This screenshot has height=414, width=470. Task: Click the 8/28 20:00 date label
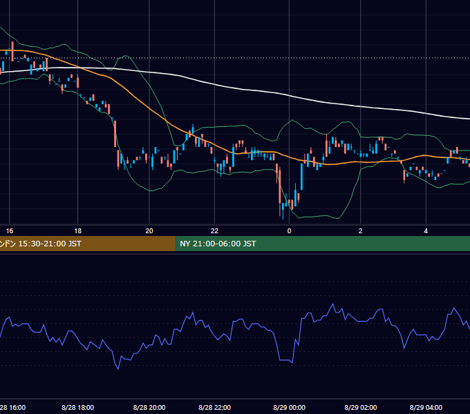point(149,407)
